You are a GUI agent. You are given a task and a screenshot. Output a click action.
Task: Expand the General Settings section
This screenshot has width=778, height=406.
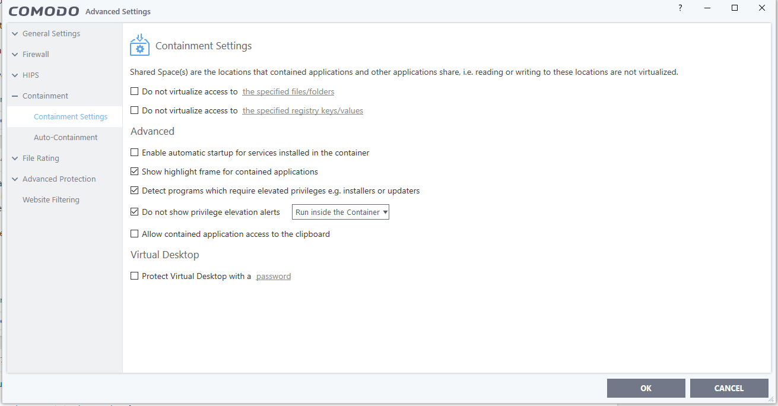pos(15,34)
